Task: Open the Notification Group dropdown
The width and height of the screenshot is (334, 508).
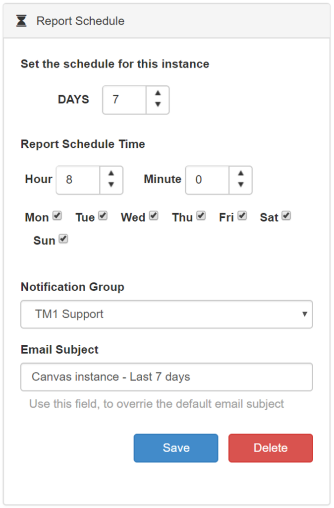Action: [167, 314]
